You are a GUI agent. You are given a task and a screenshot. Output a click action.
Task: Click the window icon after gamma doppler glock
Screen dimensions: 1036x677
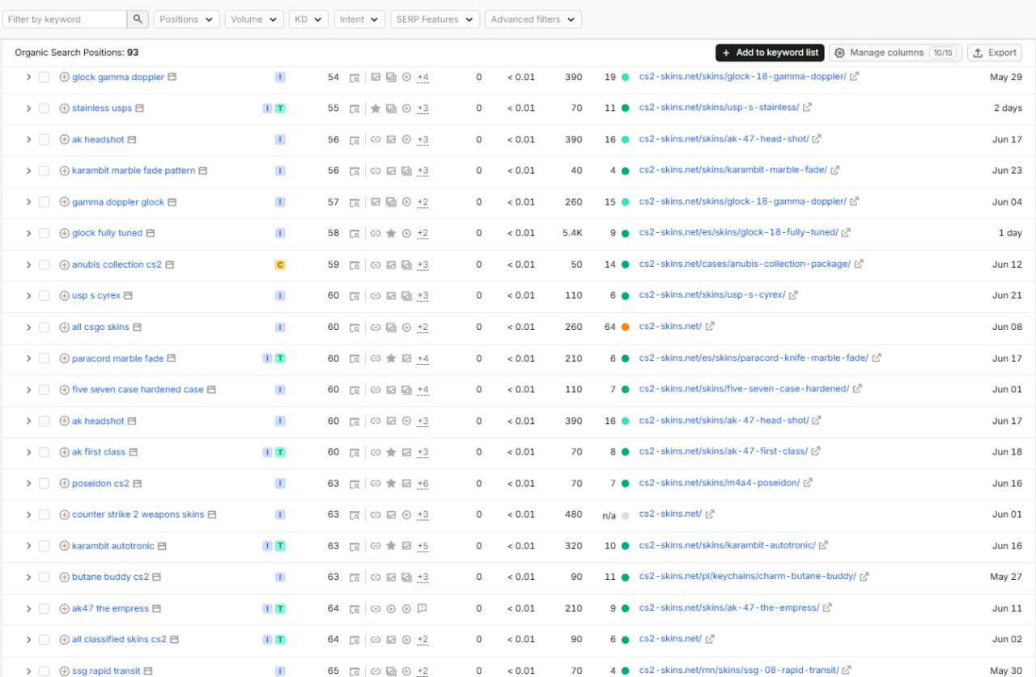pyautogui.click(x=172, y=202)
